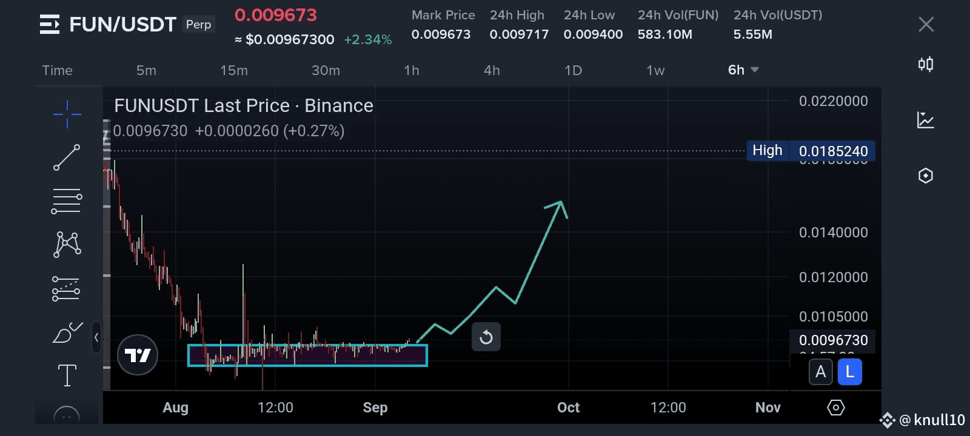Click the FUNUSDT Last Price Binance title
Viewport: 970px width, 436px height.
click(x=244, y=105)
